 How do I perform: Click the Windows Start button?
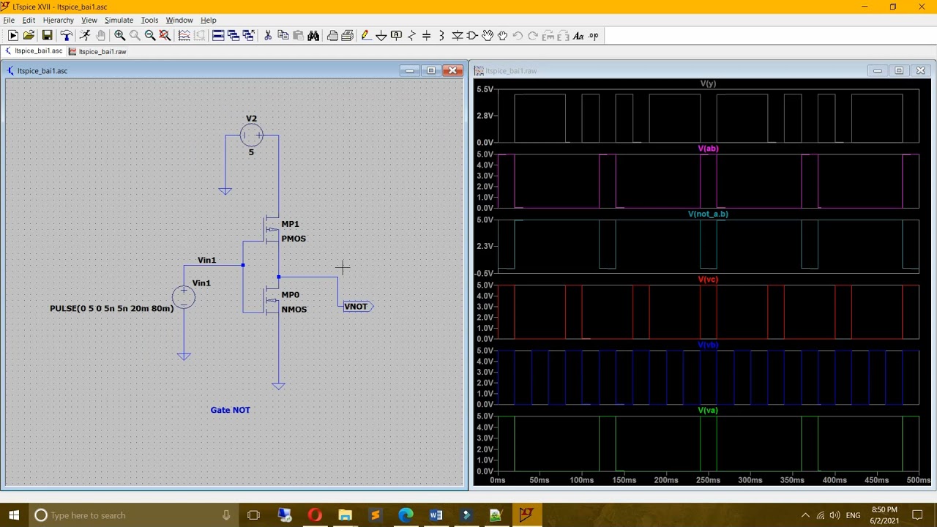pyautogui.click(x=14, y=515)
